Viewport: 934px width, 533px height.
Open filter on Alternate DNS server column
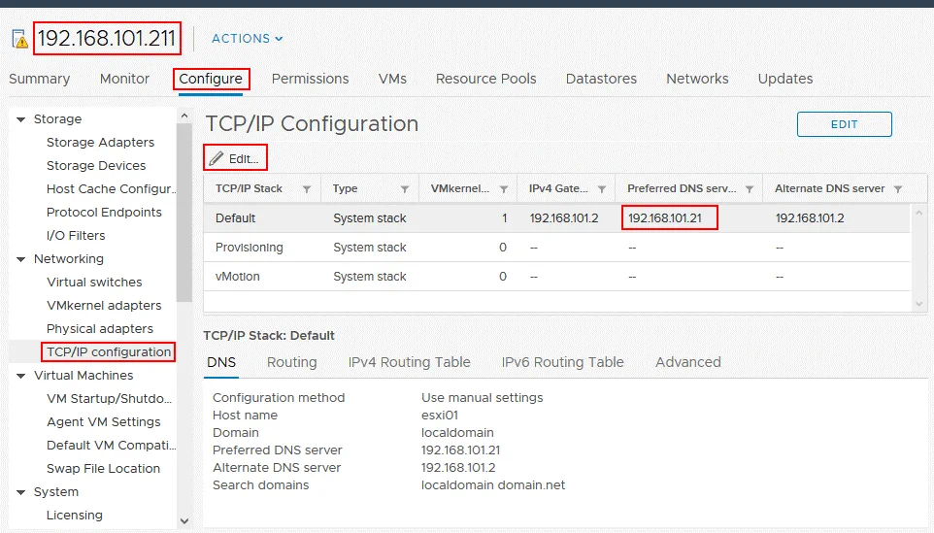tap(897, 189)
